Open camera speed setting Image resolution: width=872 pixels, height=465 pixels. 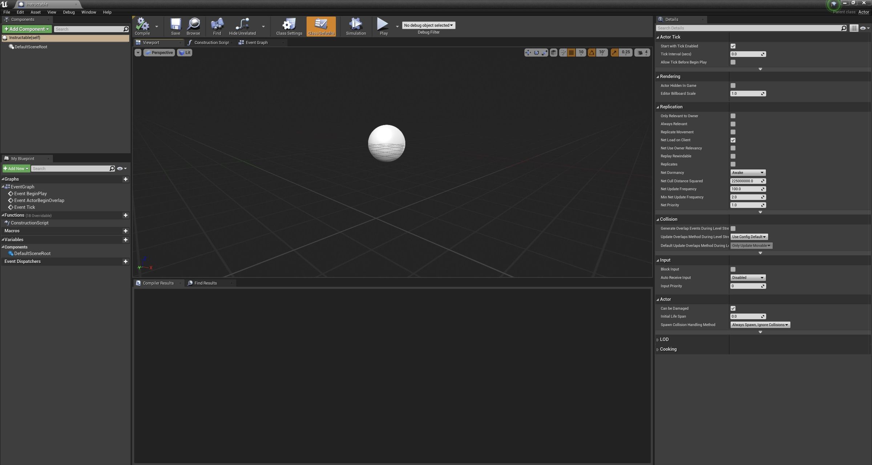pos(642,53)
